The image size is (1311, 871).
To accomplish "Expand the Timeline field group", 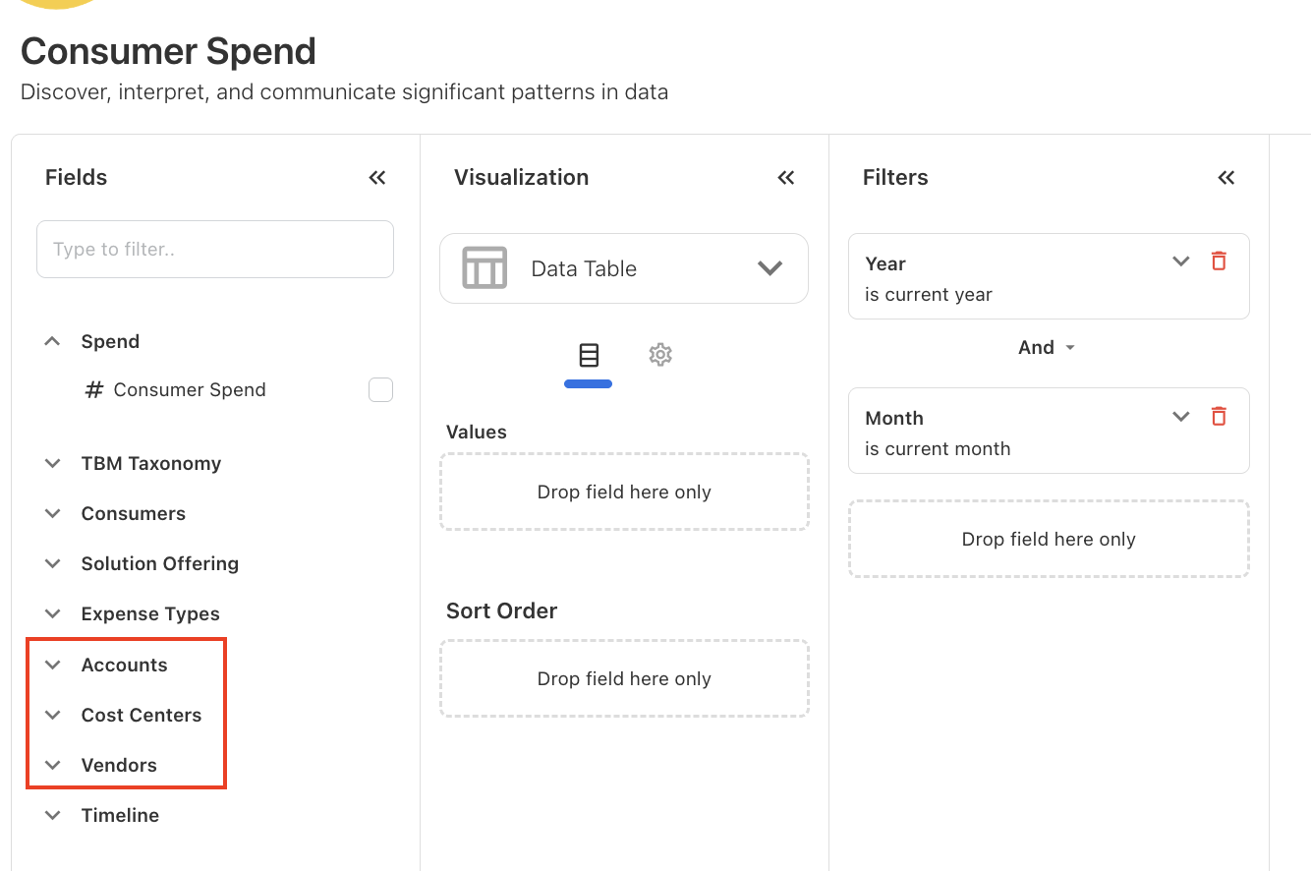I will click(x=53, y=815).
